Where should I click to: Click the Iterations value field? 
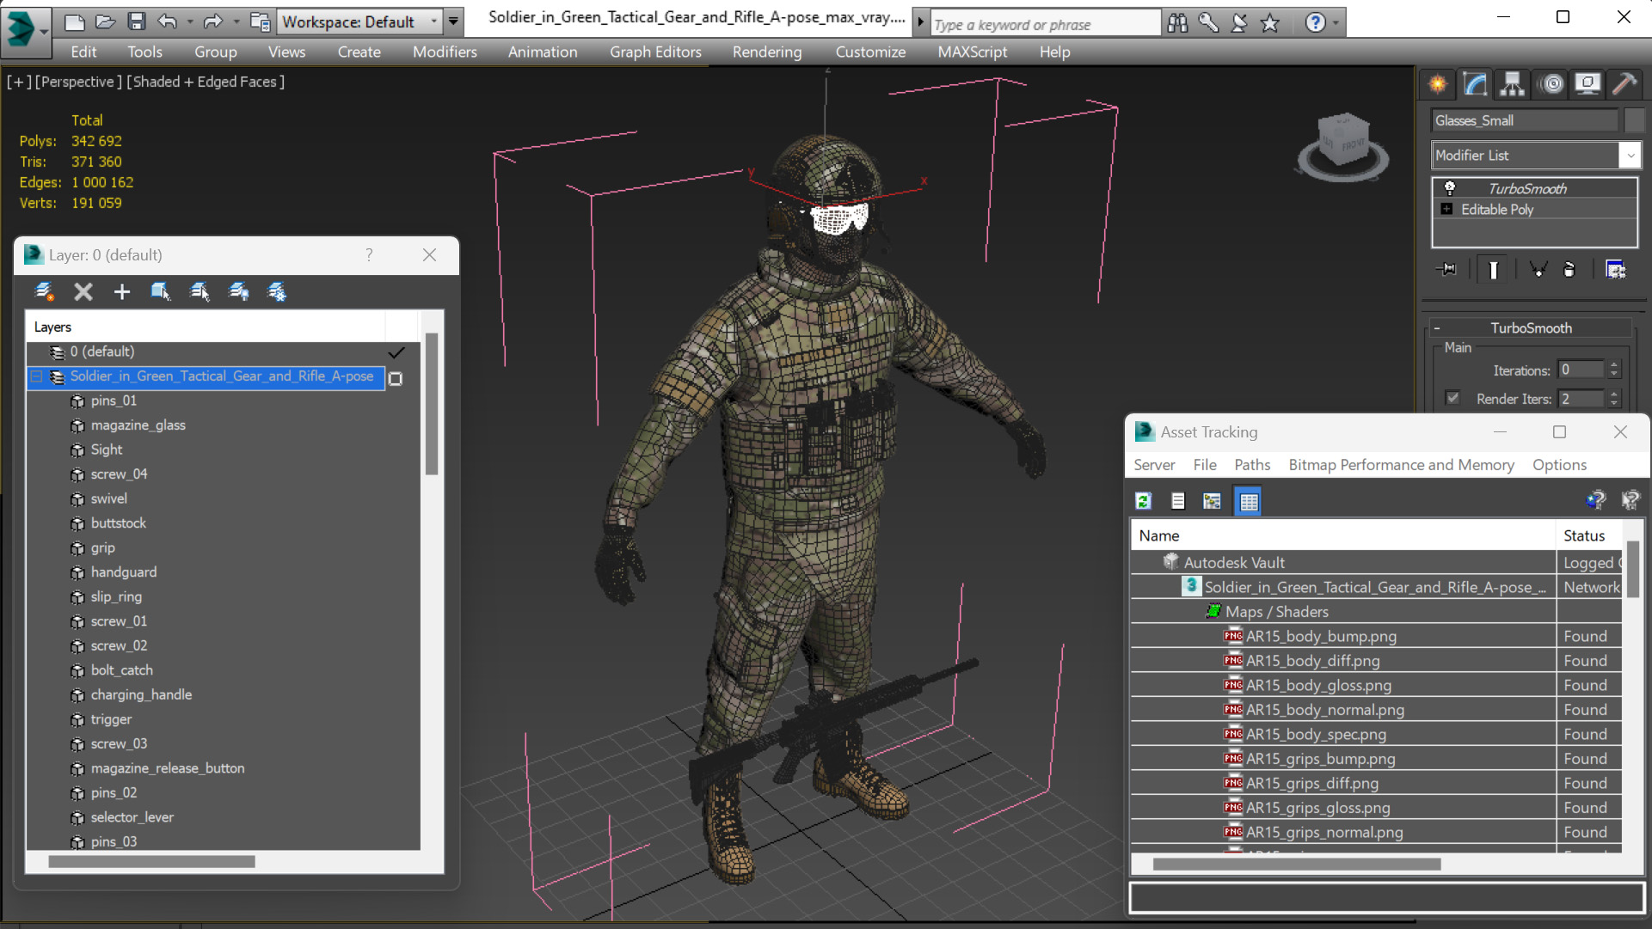click(1579, 370)
